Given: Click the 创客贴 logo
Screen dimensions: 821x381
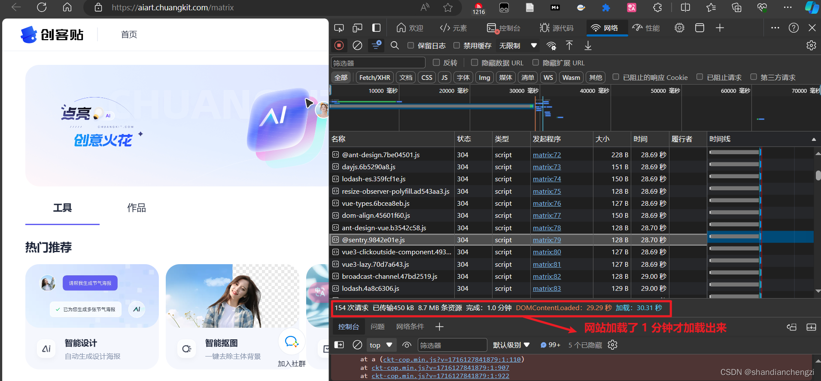Looking at the screenshot, I should (x=52, y=34).
